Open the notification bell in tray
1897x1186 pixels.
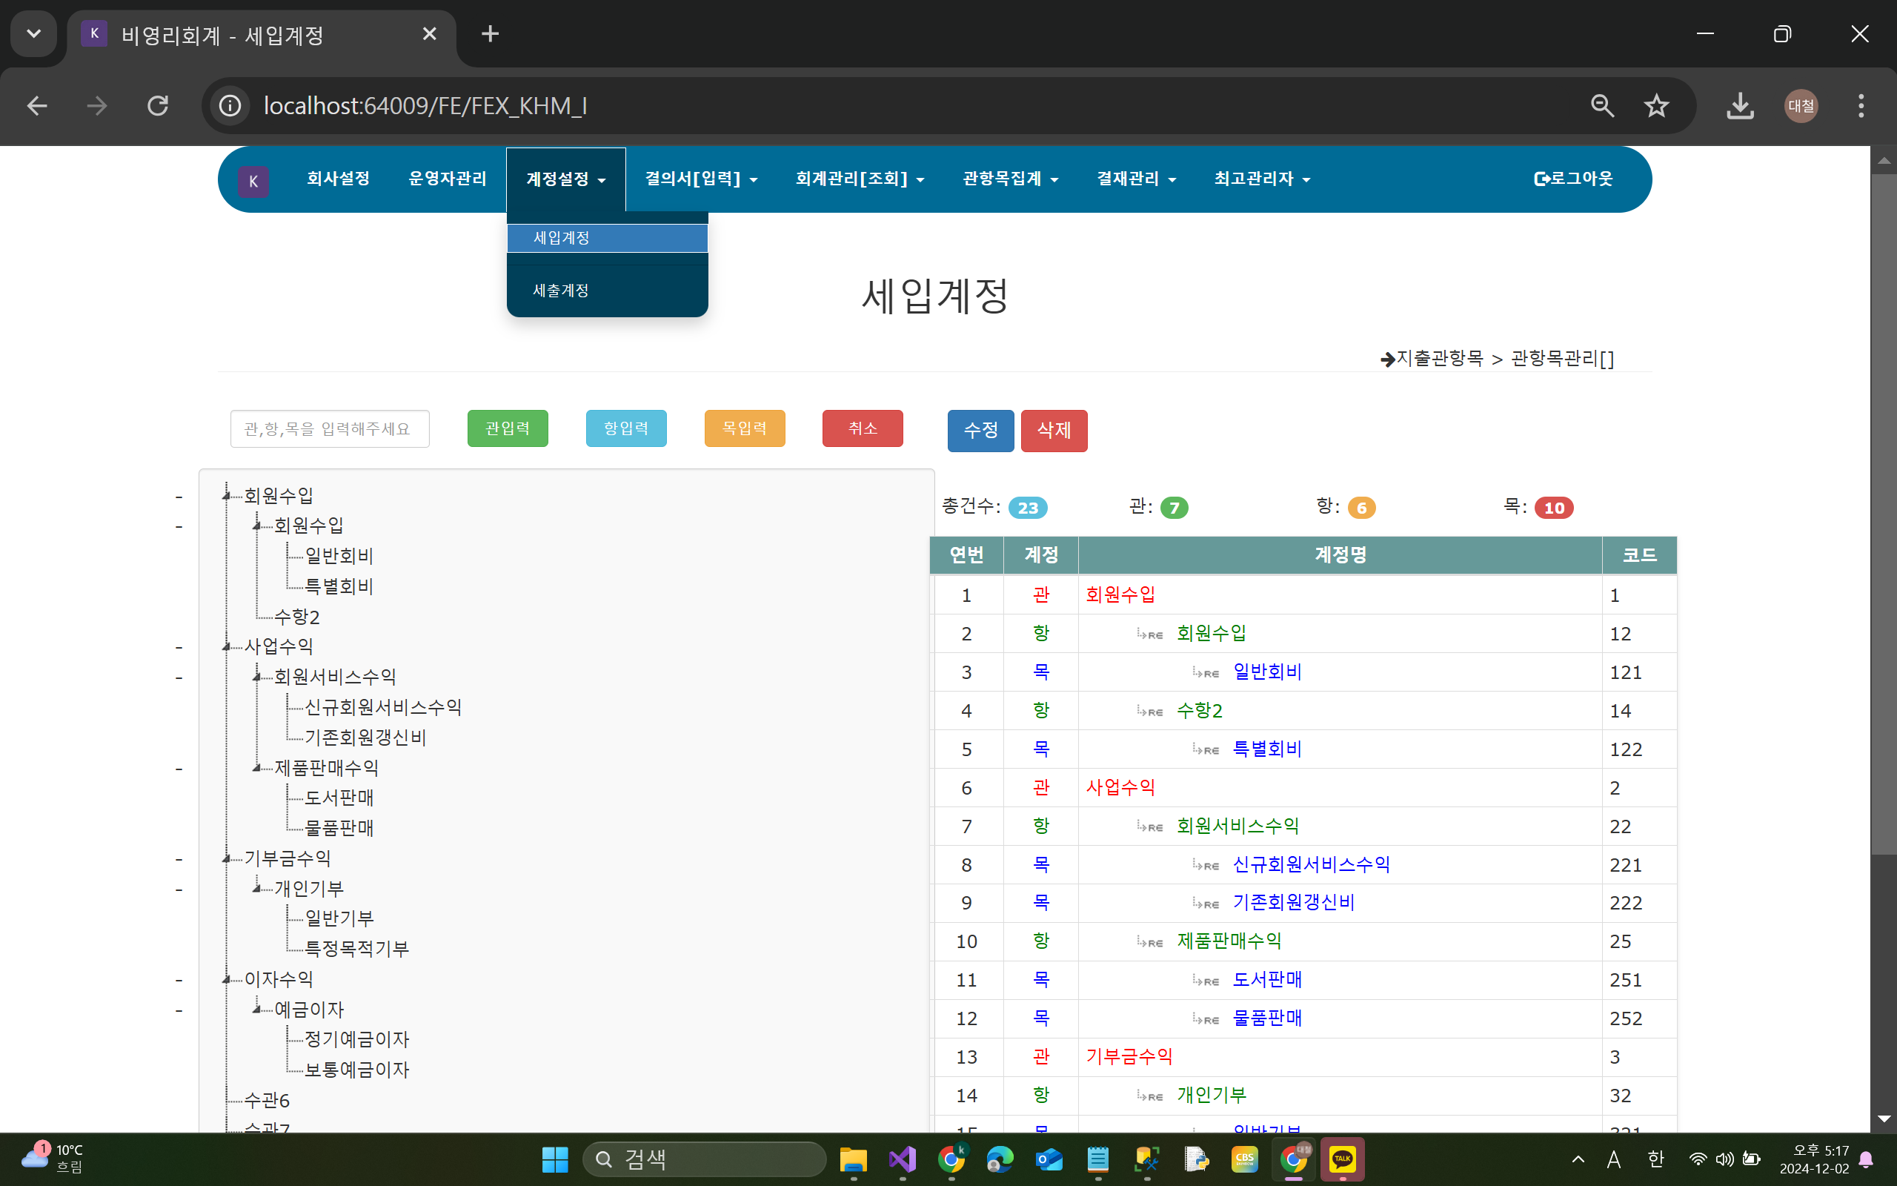[x=1867, y=1159]
